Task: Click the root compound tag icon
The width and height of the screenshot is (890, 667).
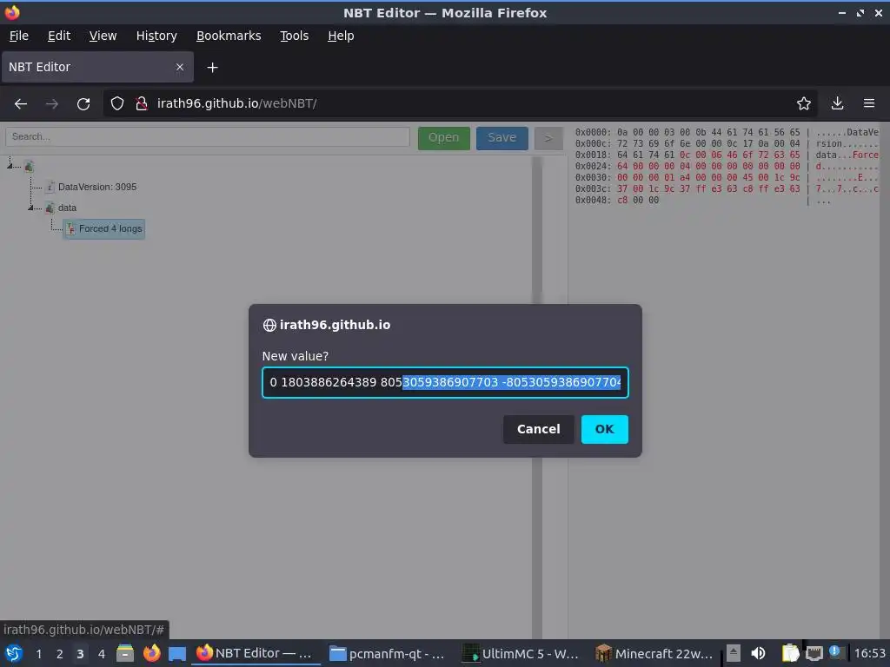Action: pos(29,166)
